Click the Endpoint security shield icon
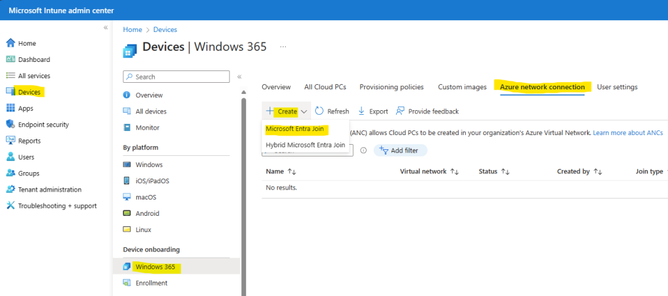The height and width of the screenshot is (296, 668). point(10,125)
